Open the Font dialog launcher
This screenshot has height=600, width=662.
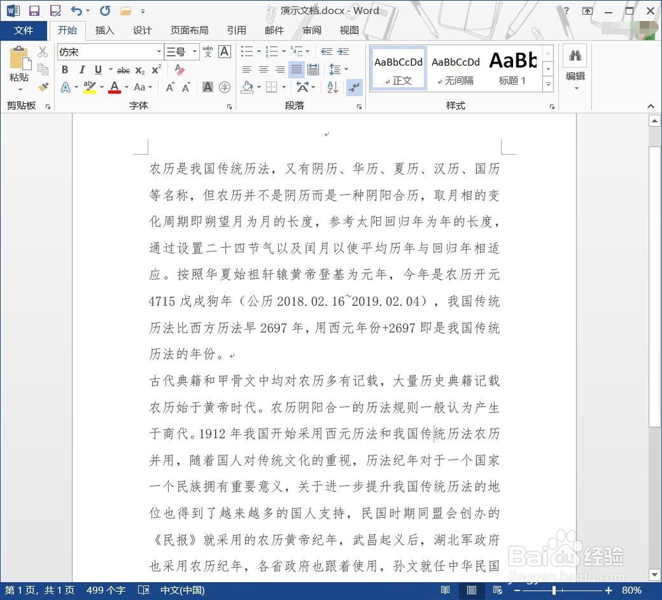(229, 107)
